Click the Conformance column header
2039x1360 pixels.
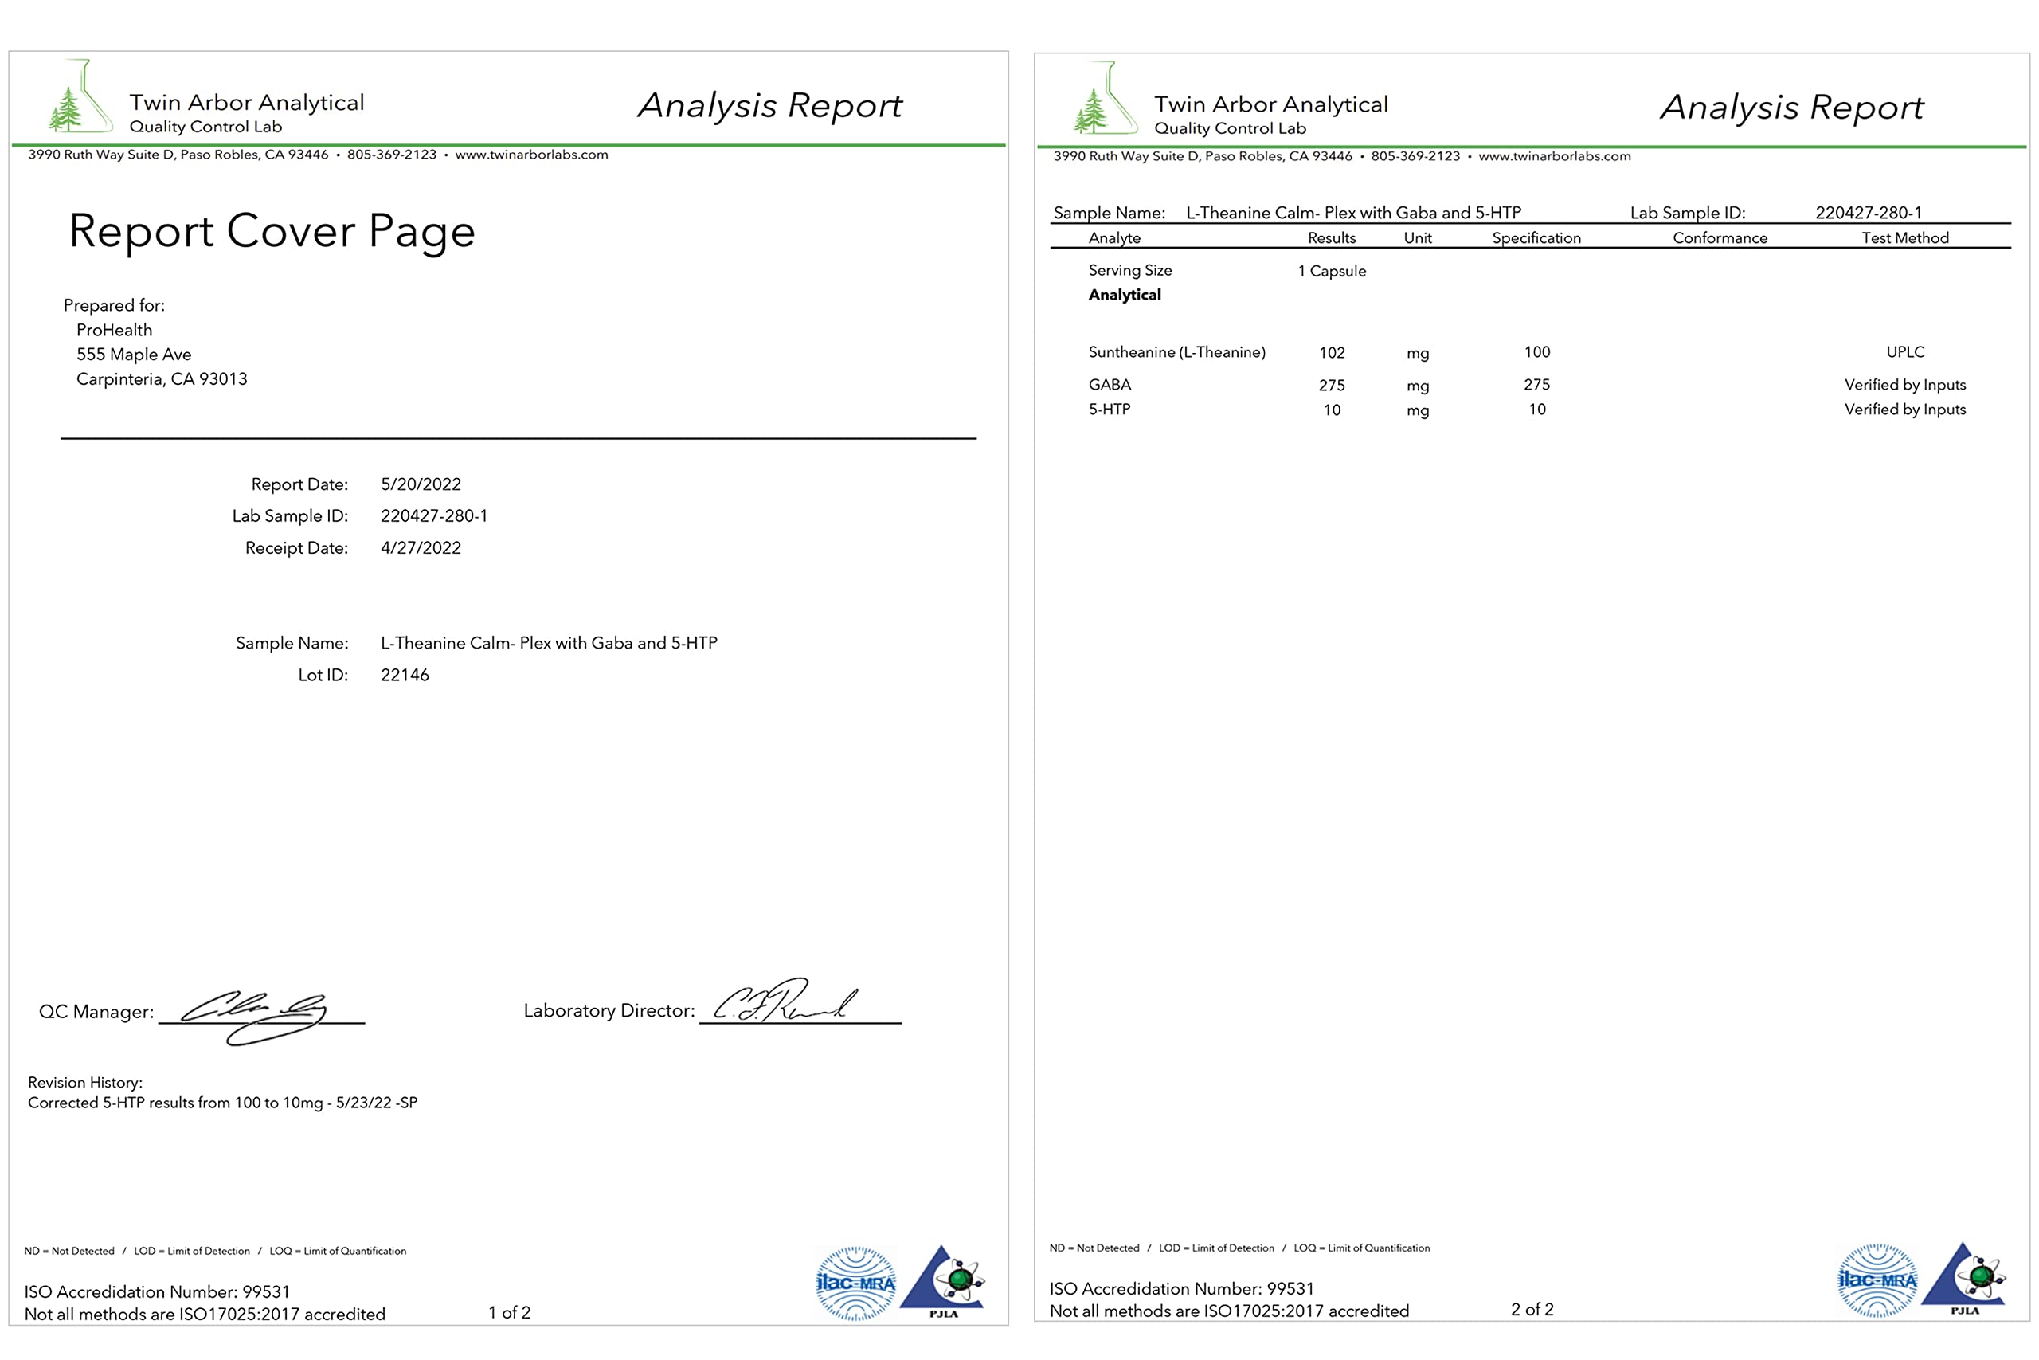pyautogui.click(x=1719, y=237)
